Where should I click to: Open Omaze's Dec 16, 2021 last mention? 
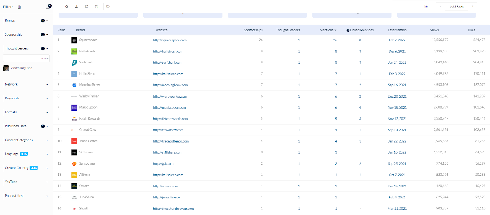pos(397,186)
